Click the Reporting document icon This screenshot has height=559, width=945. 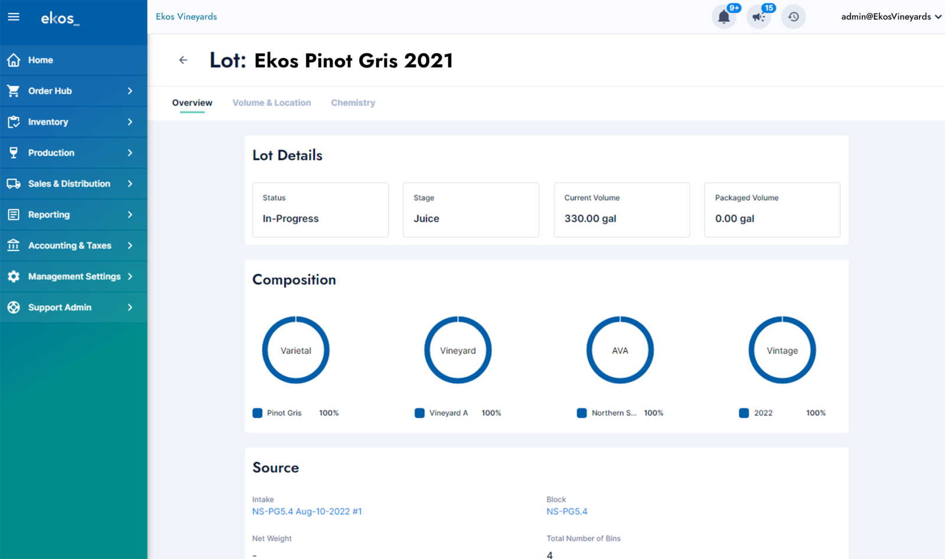(x=14, y=214)
